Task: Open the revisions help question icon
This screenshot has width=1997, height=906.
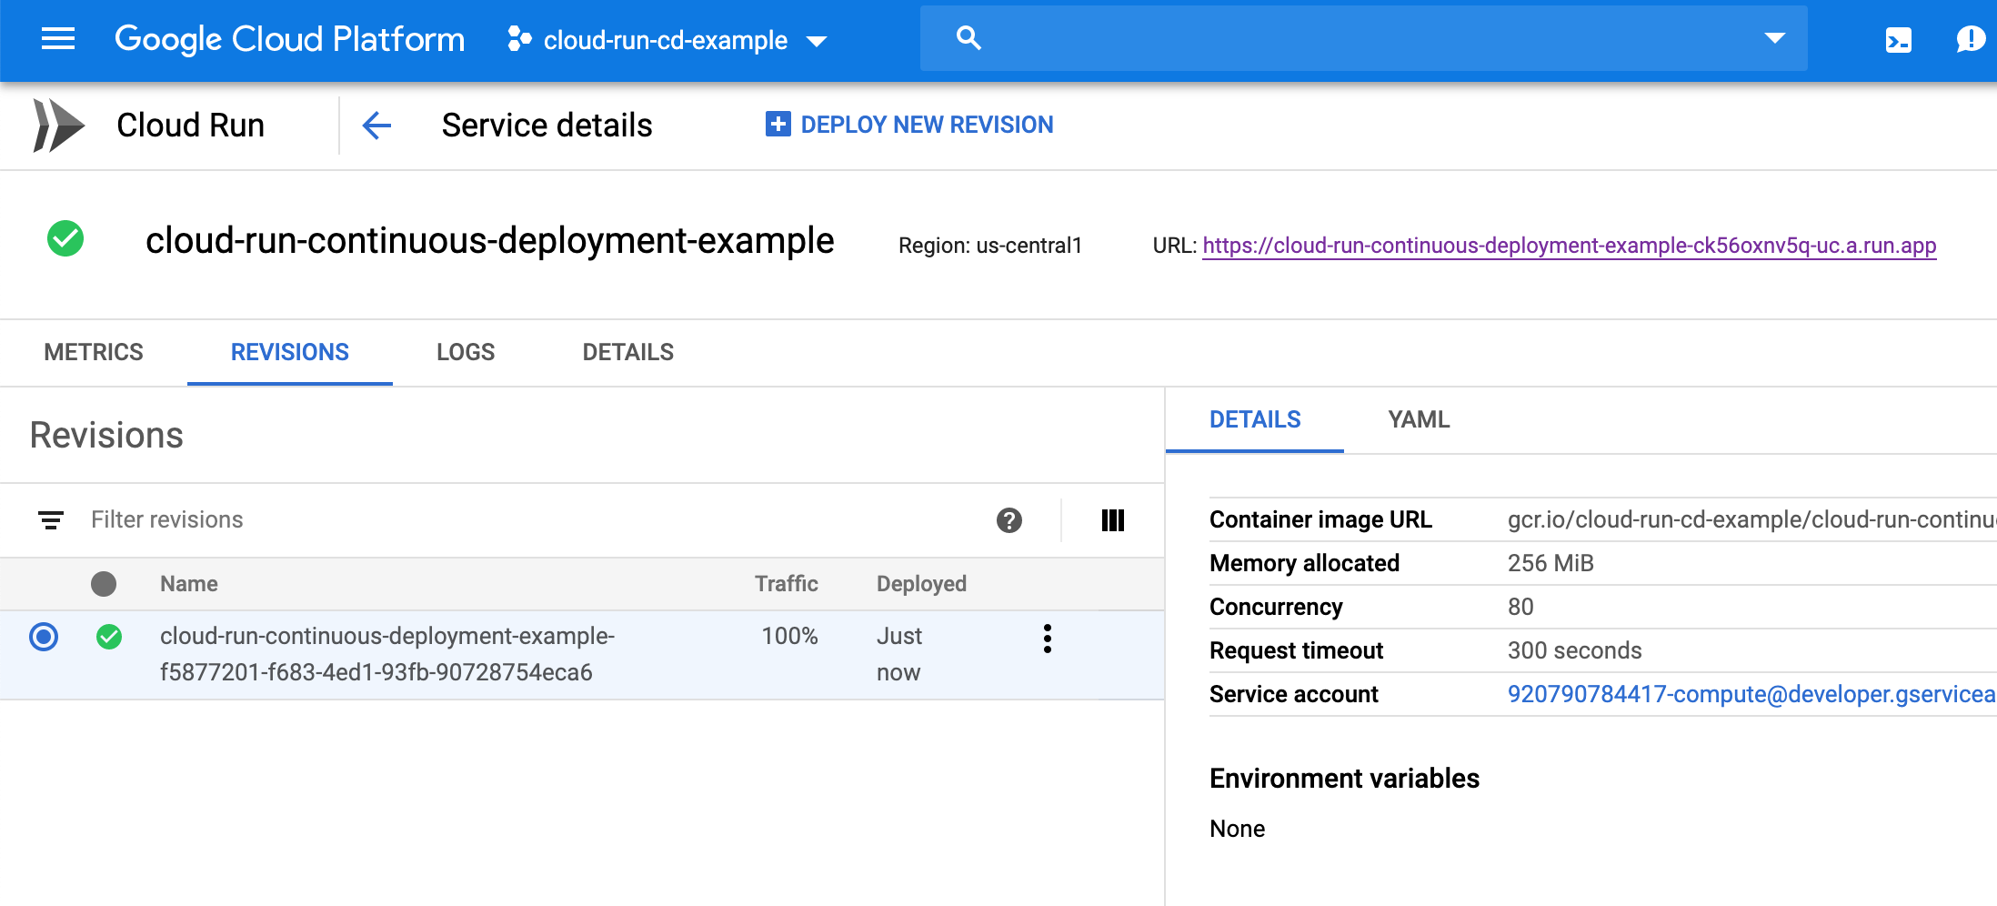Action: [1009, 520]
